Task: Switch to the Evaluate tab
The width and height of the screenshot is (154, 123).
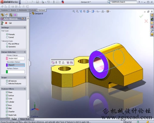Action: (x=32, y=10)
